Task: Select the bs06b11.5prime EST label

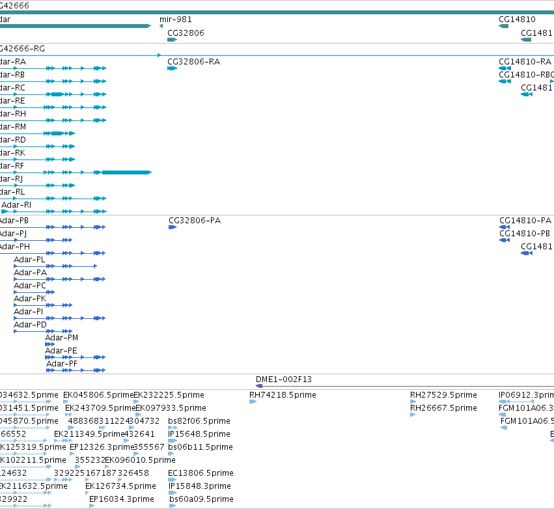Action: (201, 447)
